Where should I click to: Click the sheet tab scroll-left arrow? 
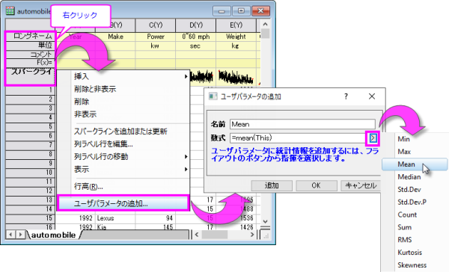click(x=10, y=235)
